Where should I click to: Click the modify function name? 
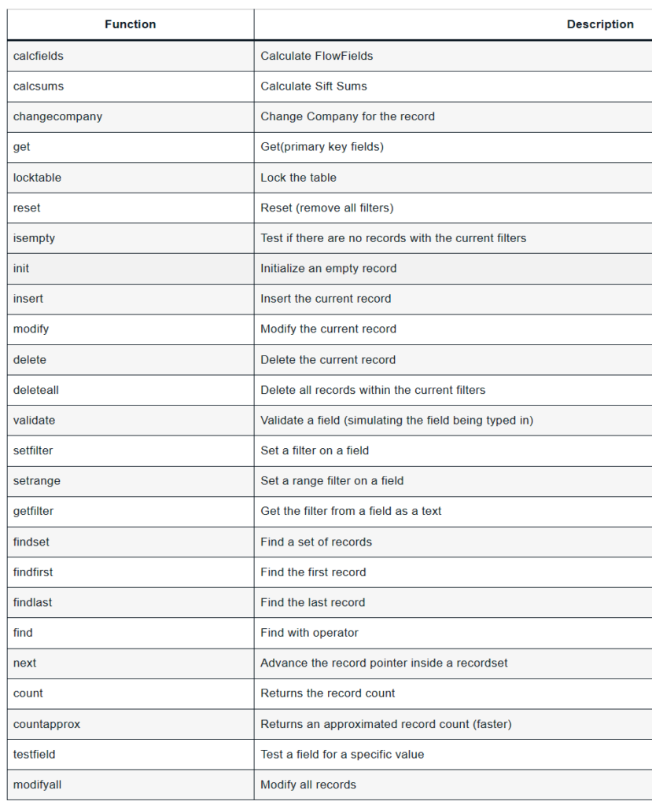pos(30,329)
